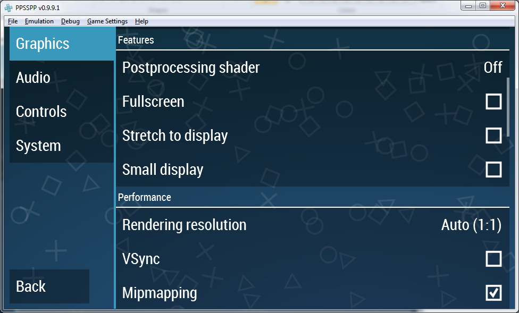Click the PPSSPP app icon in title bar
The height and width of the screenshot is (313, 519).
9,7
